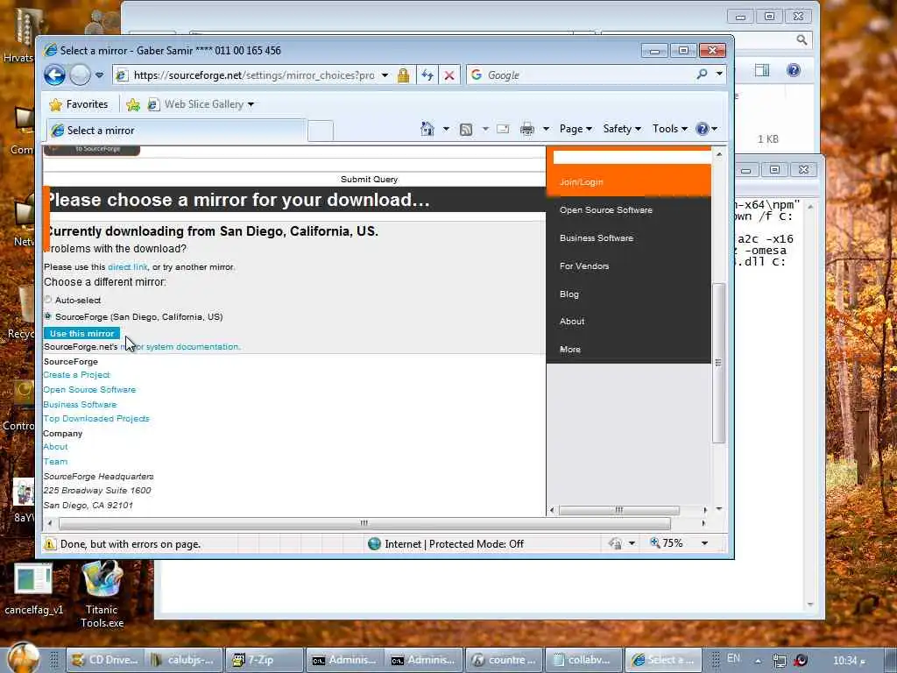Click the page vertical scrollbar thumb
This screenshot has height=673, width=897.
point(719,363)
